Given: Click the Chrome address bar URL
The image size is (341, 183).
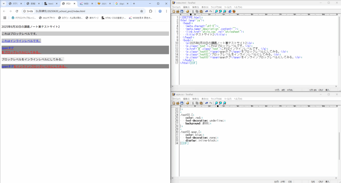Looking at the screenshot, I should pyautogui.click(x=60, y=11).
